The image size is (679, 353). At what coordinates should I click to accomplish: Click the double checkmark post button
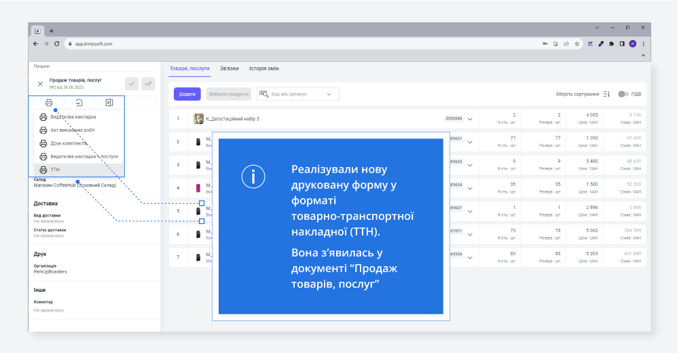pos(148,83)
